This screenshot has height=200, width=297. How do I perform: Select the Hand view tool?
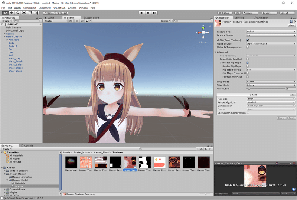click(x=5, y=13)
